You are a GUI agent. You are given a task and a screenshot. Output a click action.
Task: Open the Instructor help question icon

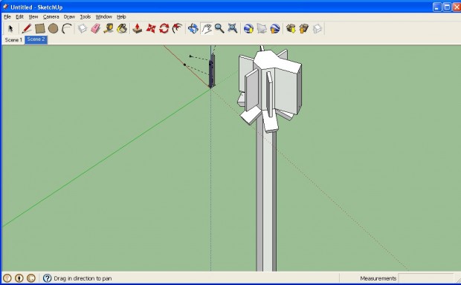click(x=47, y=278)
